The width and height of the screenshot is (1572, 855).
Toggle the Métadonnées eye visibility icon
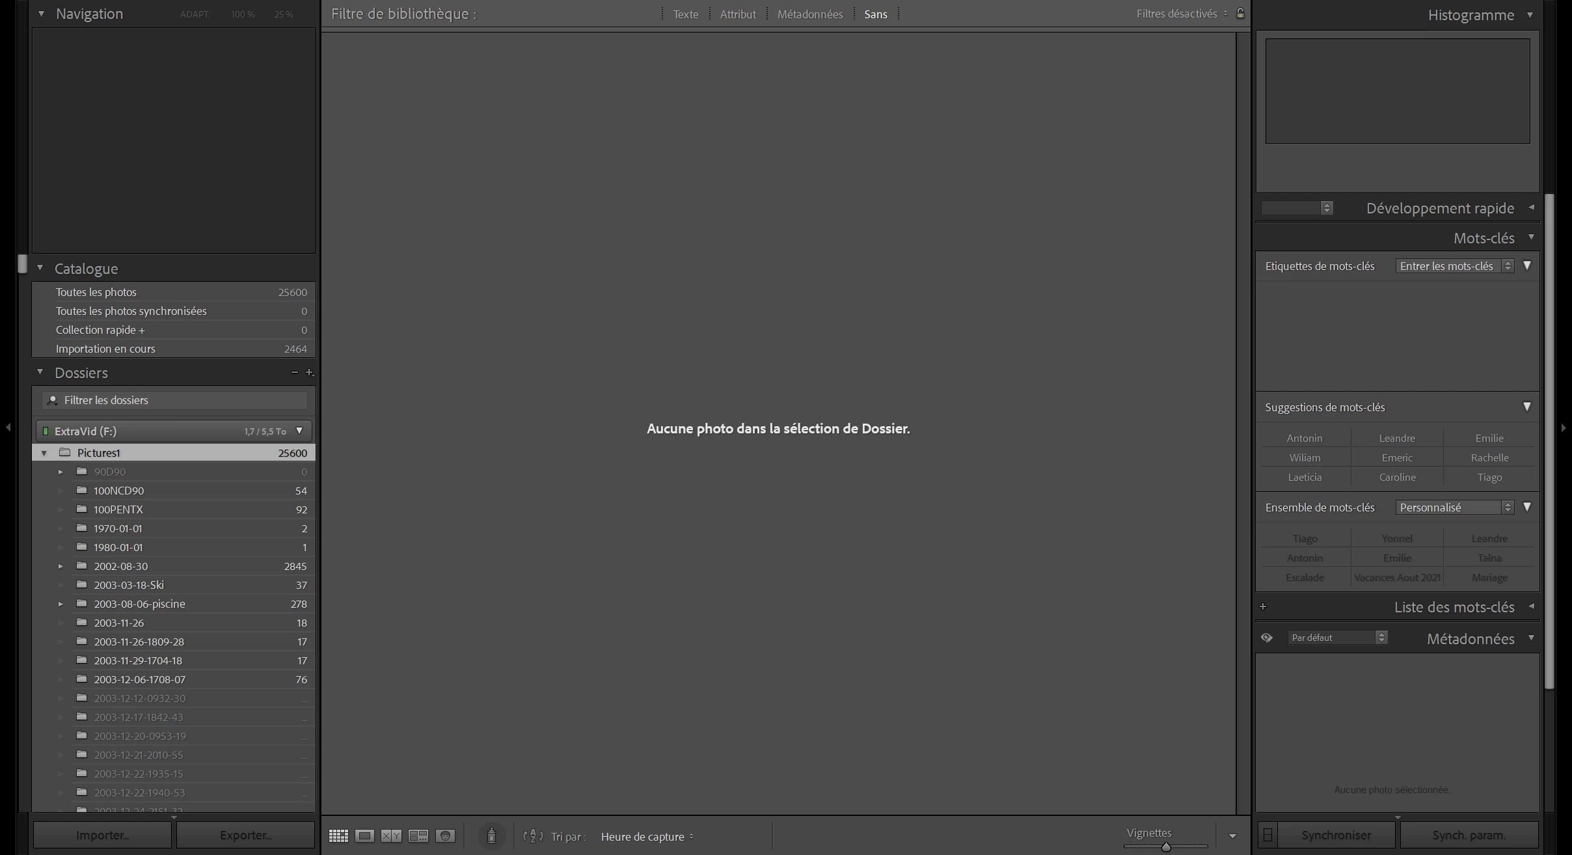(1266, 638)
